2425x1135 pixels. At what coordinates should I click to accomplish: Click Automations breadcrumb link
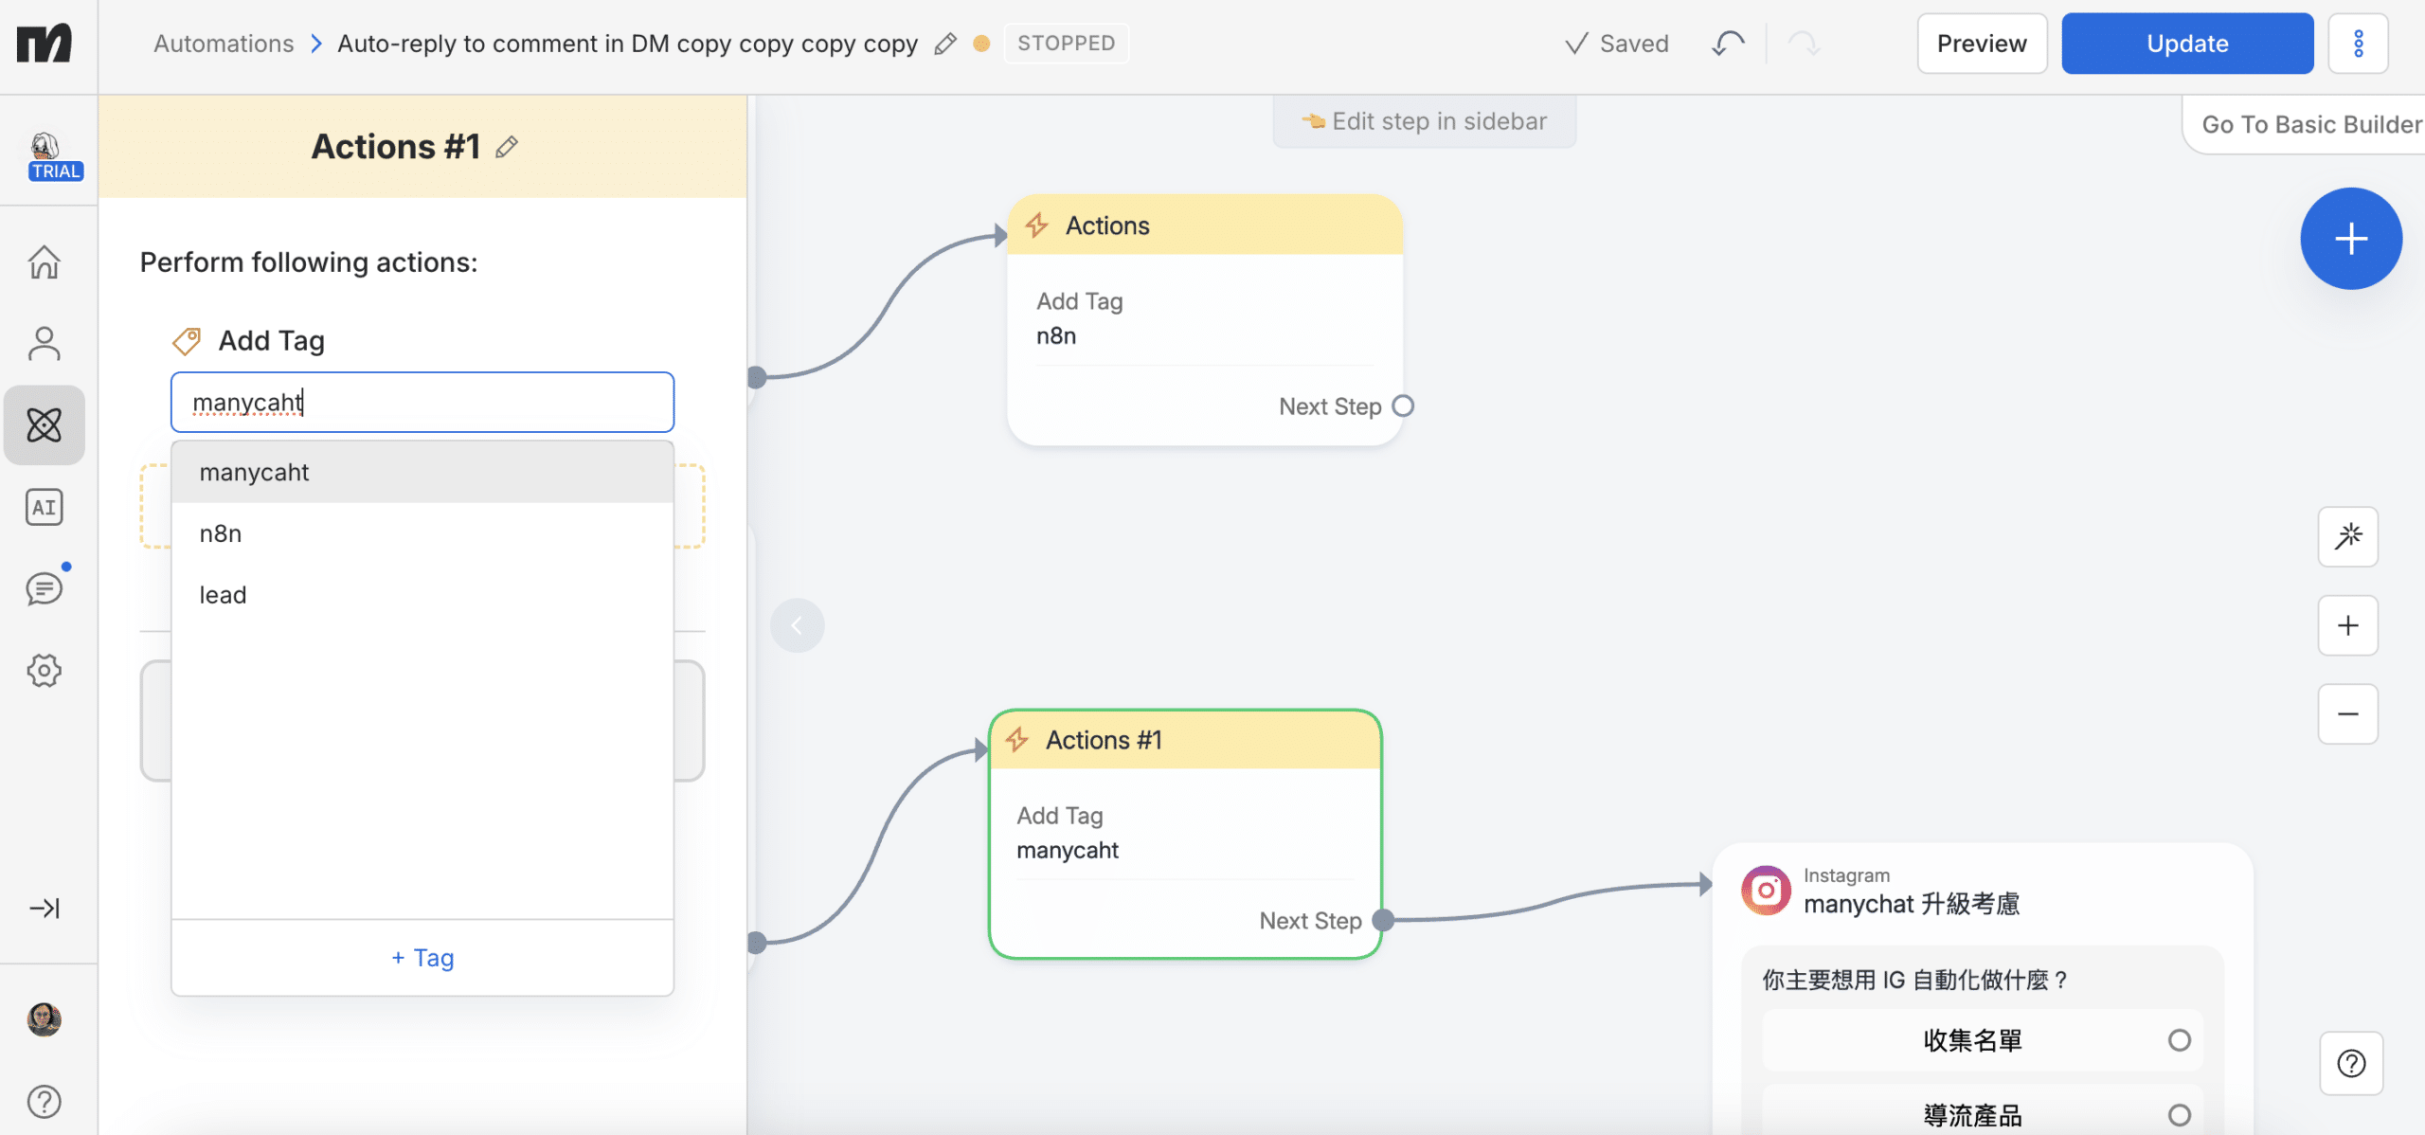point(224,44)
